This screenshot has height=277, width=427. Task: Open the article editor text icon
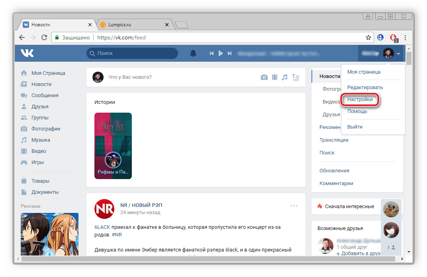295,77
